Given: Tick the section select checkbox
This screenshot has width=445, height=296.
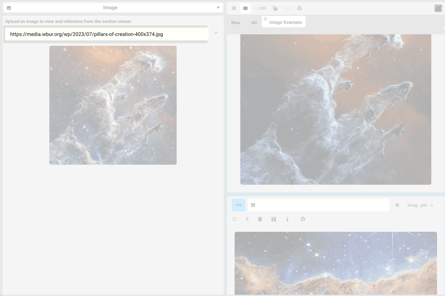Looking at the screenshot, I should 235,219.
